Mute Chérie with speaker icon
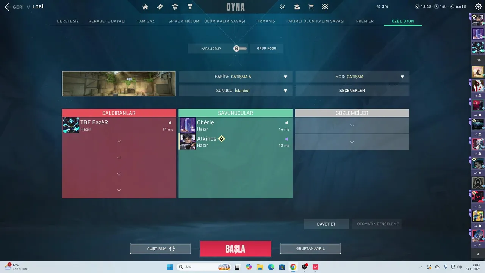 coord(287,123)
